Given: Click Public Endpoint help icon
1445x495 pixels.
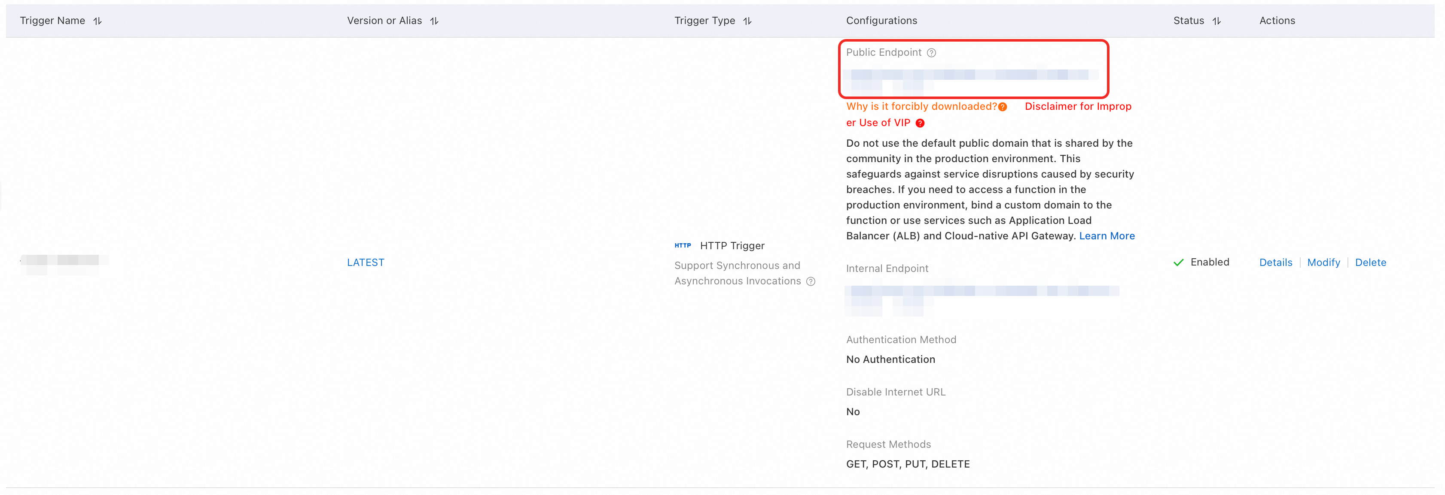Looking at the screenshot, I should tap(931, 53).
